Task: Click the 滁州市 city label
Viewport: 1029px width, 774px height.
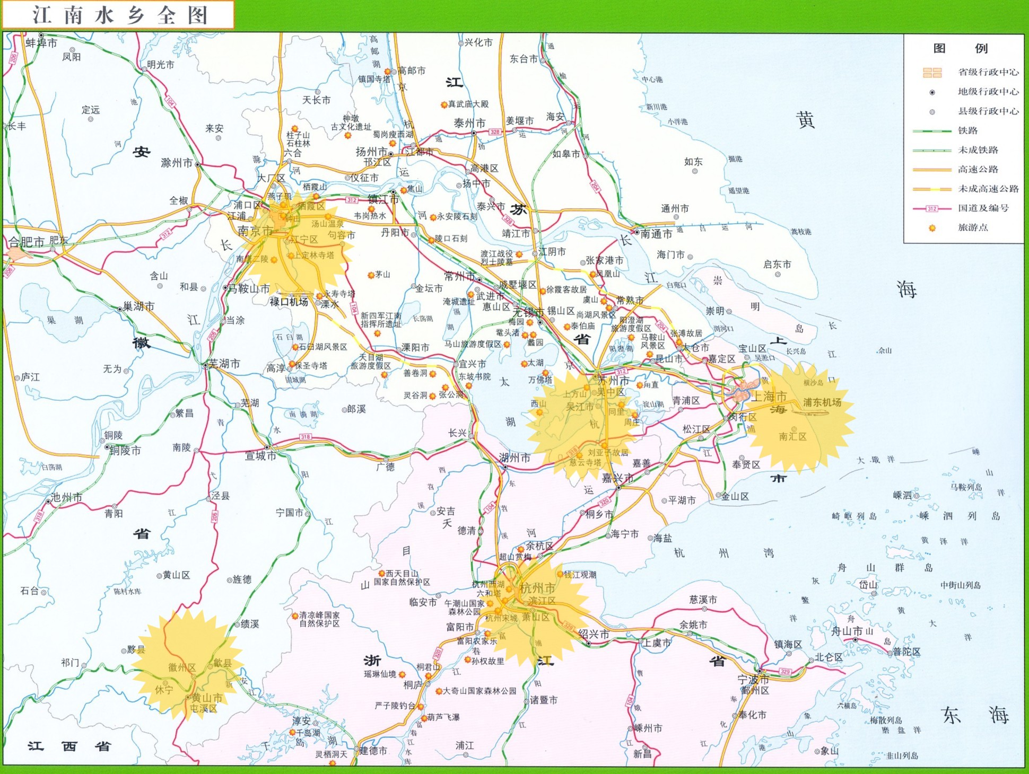Action: 177,163
